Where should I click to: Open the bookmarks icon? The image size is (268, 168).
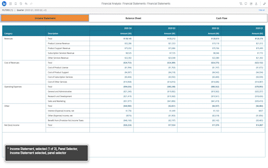(x=15, y=4)
